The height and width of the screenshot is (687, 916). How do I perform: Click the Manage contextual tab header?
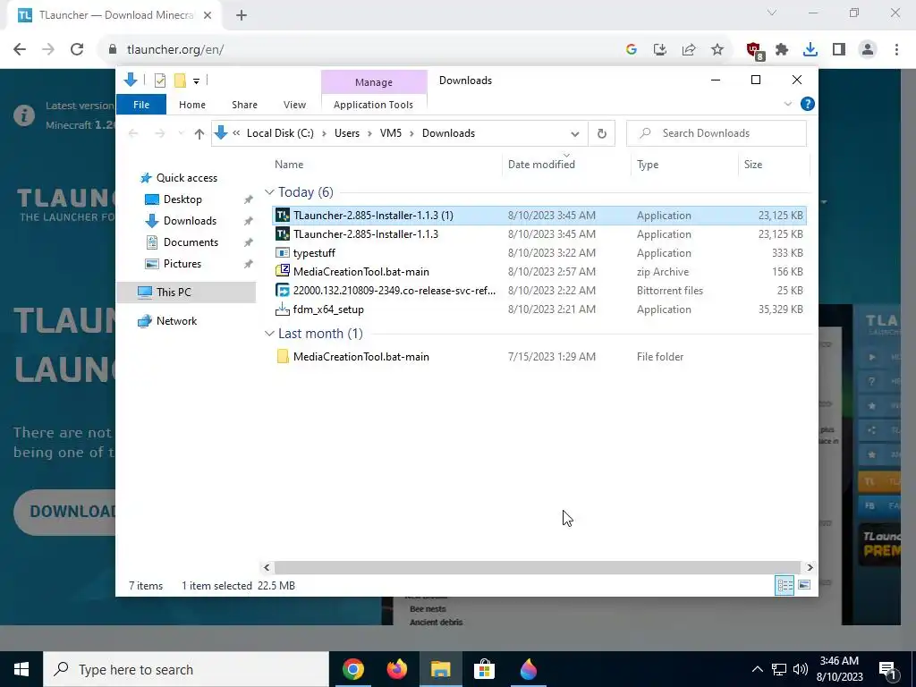click(x=374, y=82)
